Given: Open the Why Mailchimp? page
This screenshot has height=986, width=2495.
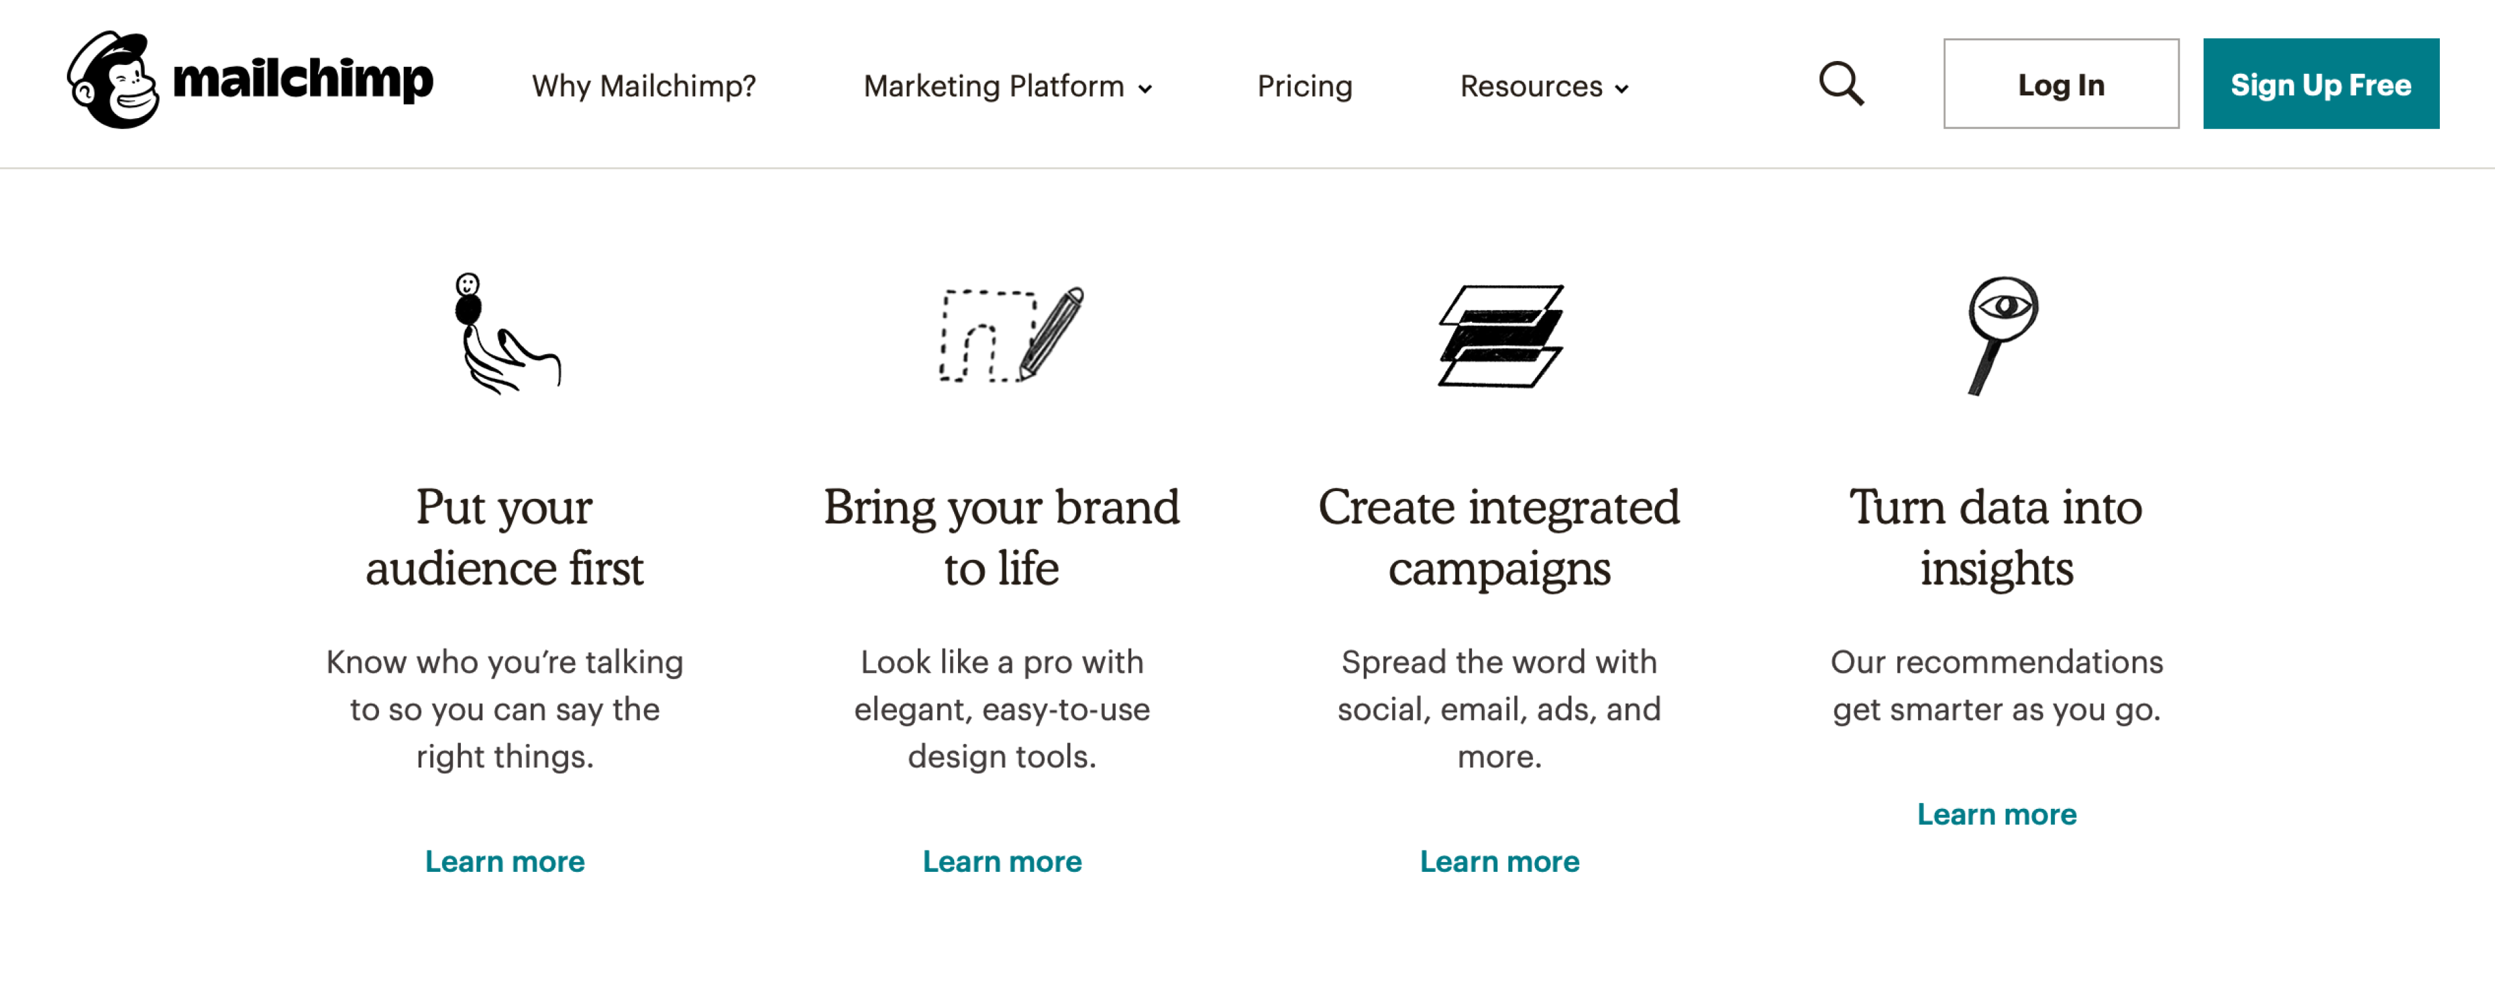Looking at the screenshot, I should click(x=643, y=86).
